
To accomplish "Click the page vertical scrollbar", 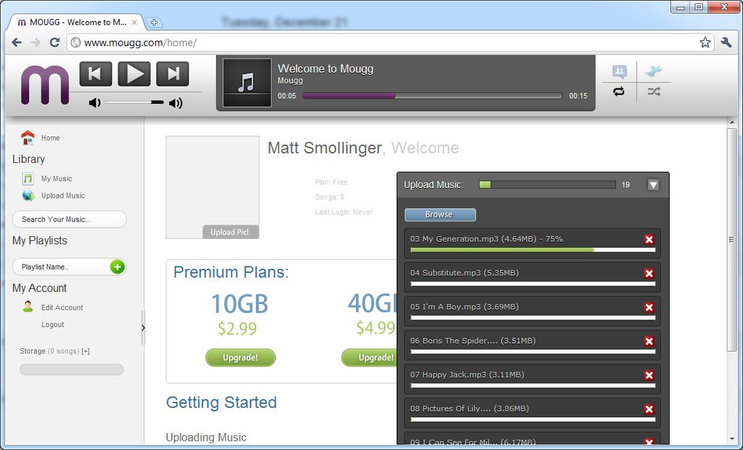I will pos(732,240).
